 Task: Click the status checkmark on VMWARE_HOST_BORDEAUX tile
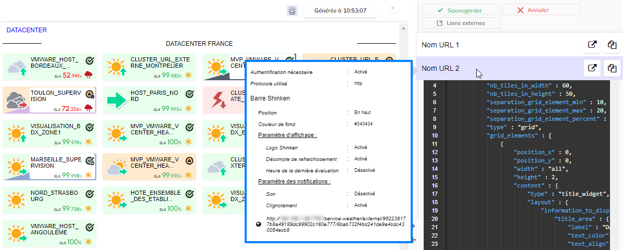(90, 61)
